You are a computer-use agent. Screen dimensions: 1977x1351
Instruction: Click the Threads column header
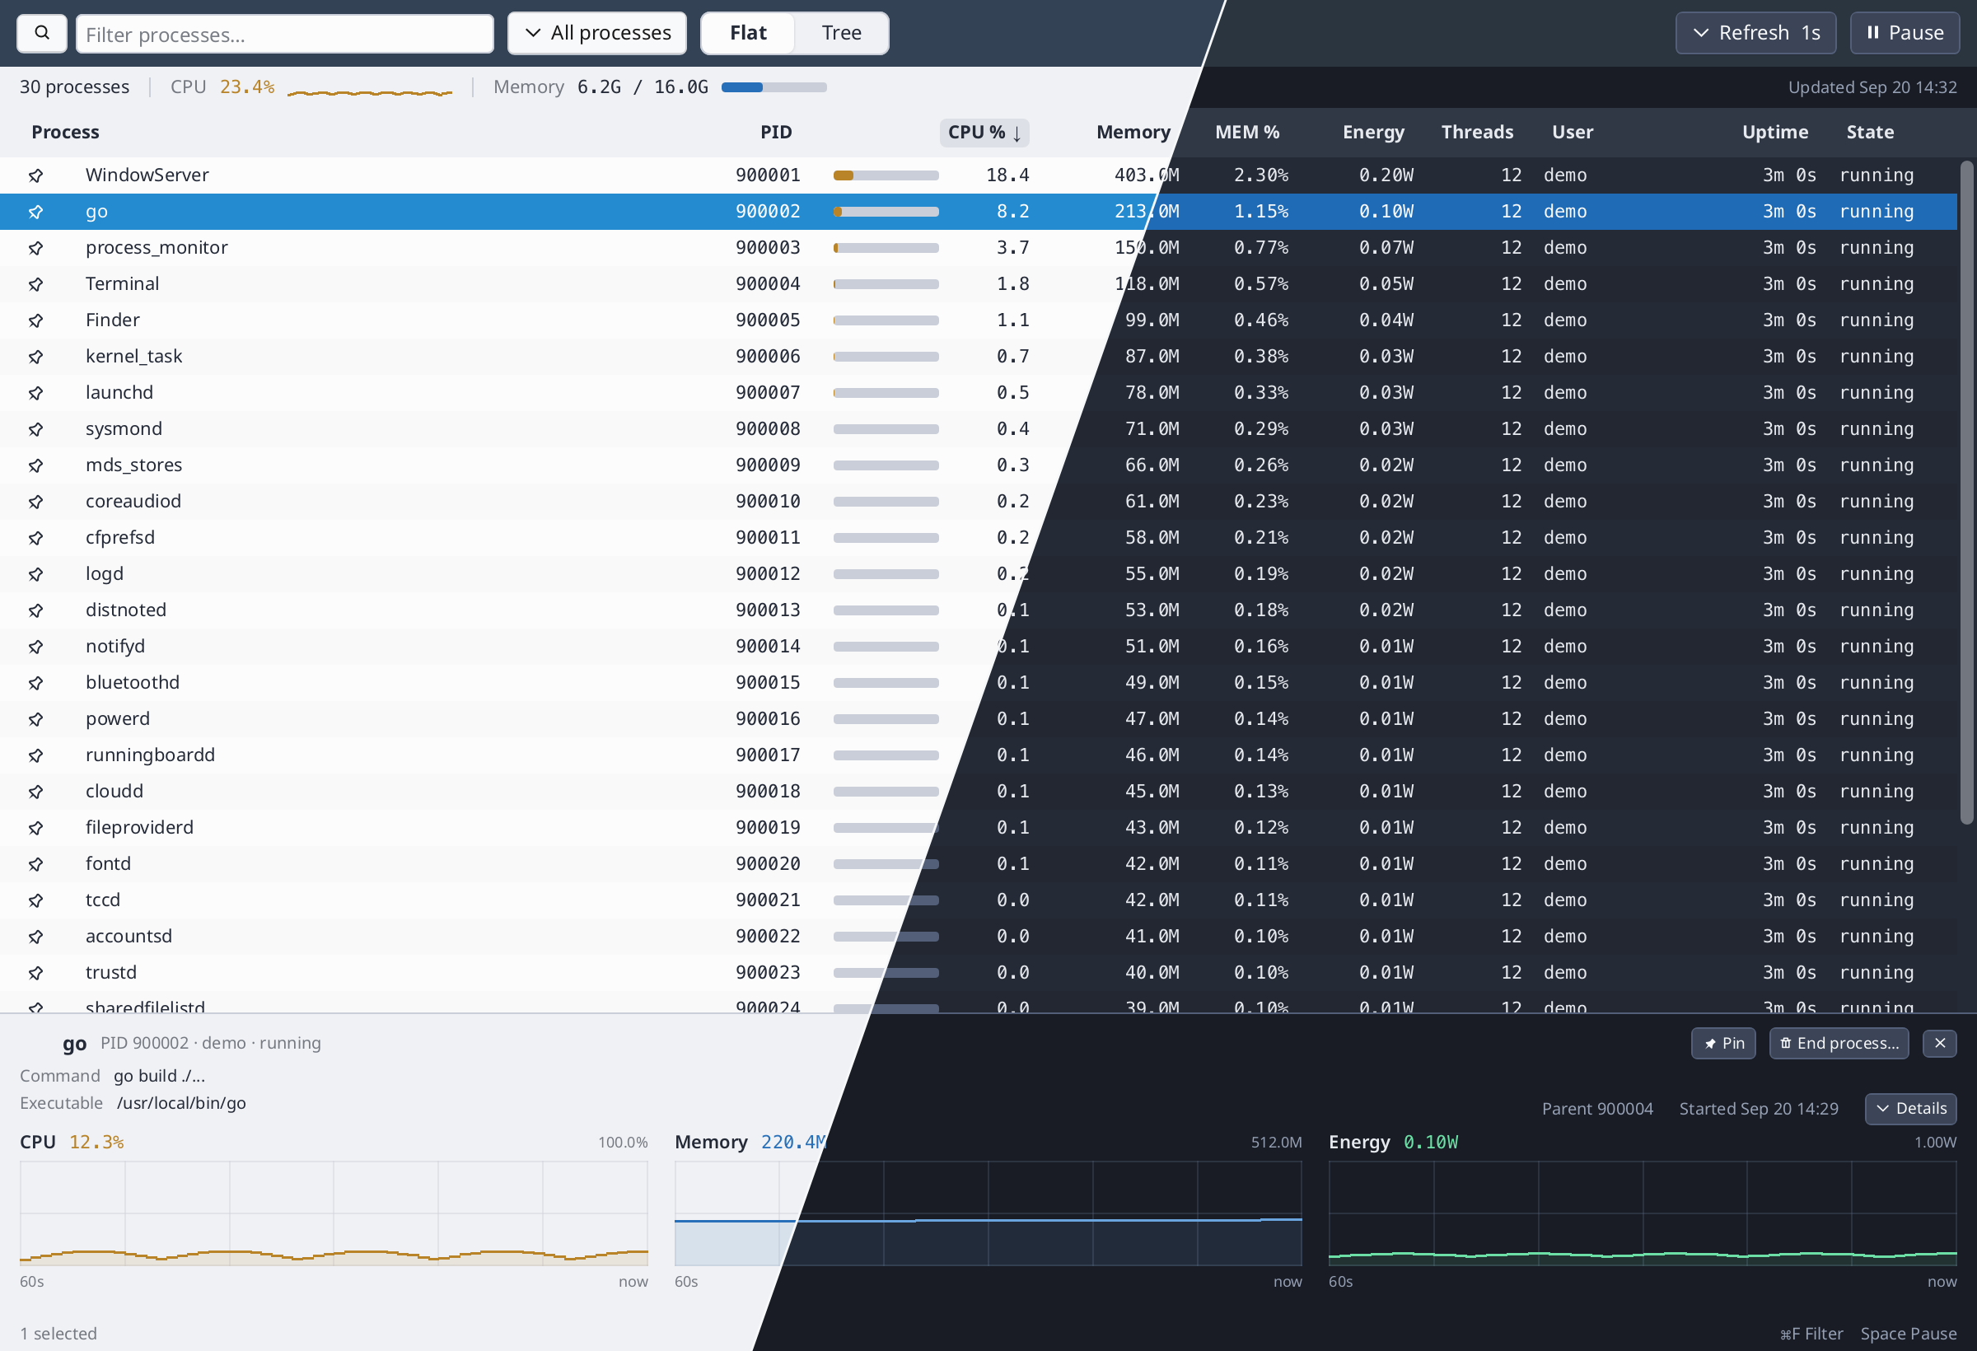pos(1478,132)
